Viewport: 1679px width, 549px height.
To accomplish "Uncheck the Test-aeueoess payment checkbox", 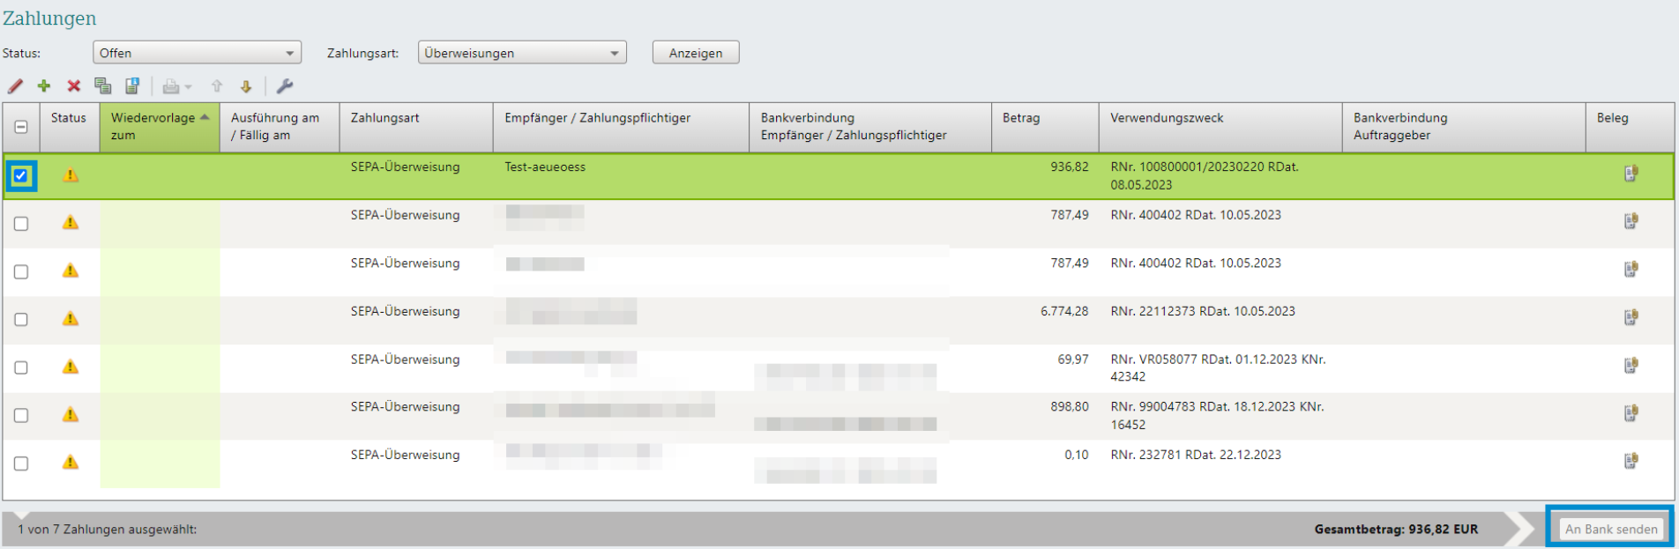I will (21, 175).
